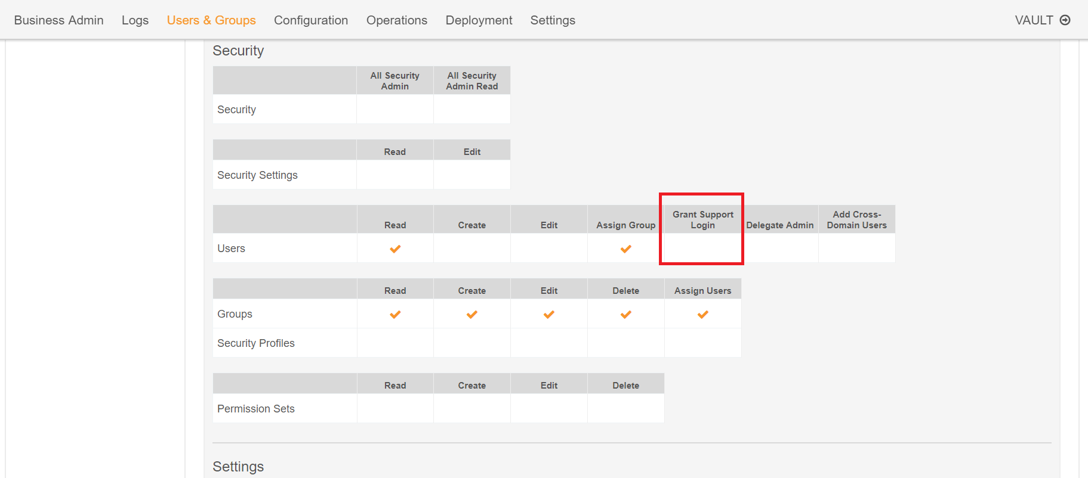The width and height of the screenshot is (1088, 478).
Task: Open the Logs menu
Action: tap(135, 20)
